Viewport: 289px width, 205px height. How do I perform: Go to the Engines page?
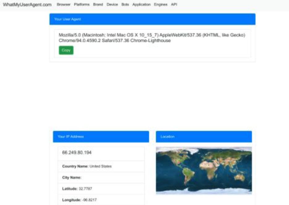tap(161, 4)
